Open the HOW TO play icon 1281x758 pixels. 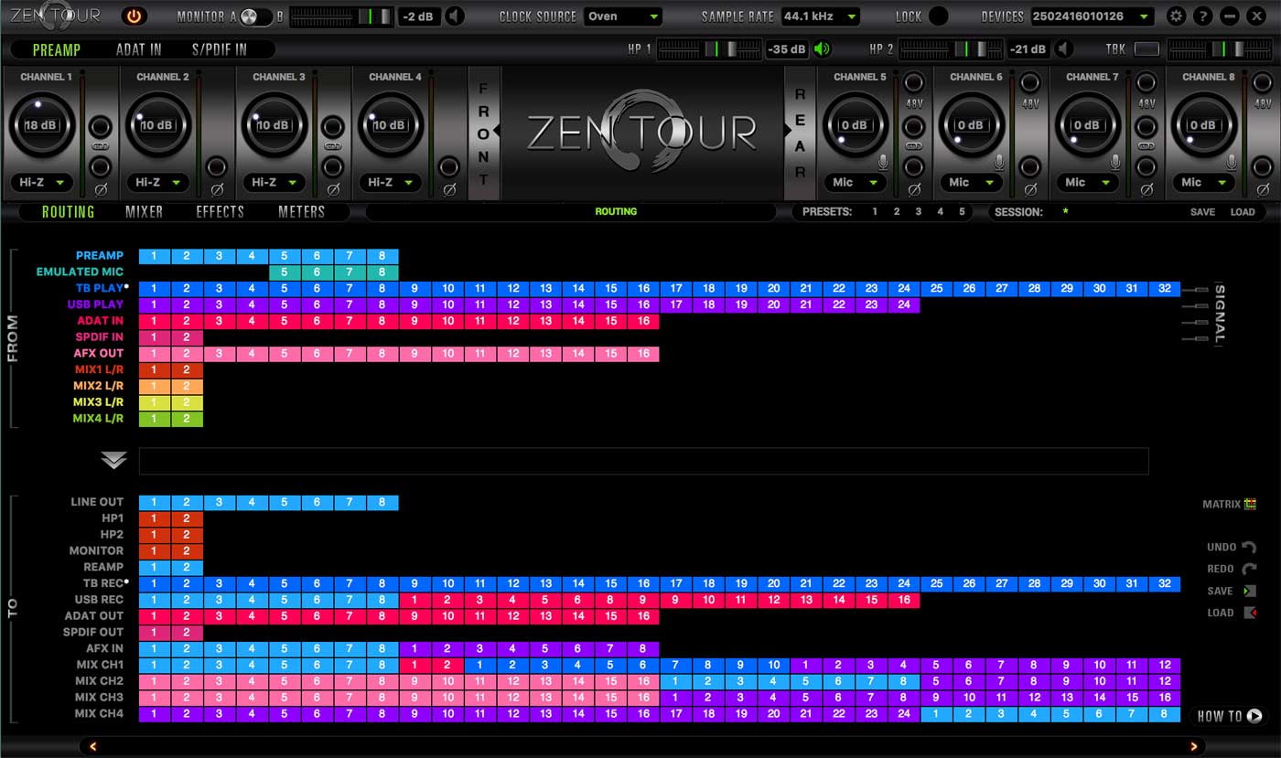[x=1254, y=716]
